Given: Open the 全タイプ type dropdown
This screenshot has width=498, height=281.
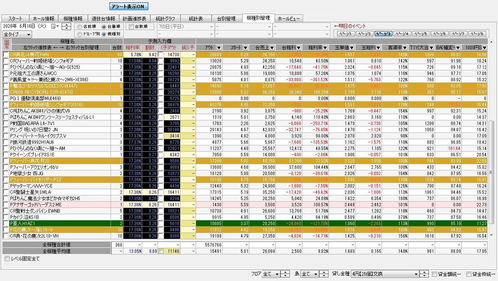Looking at the screenshot, I should click(17, 34).
